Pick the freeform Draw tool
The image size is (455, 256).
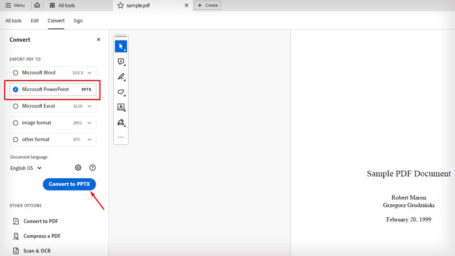point(121,92)
